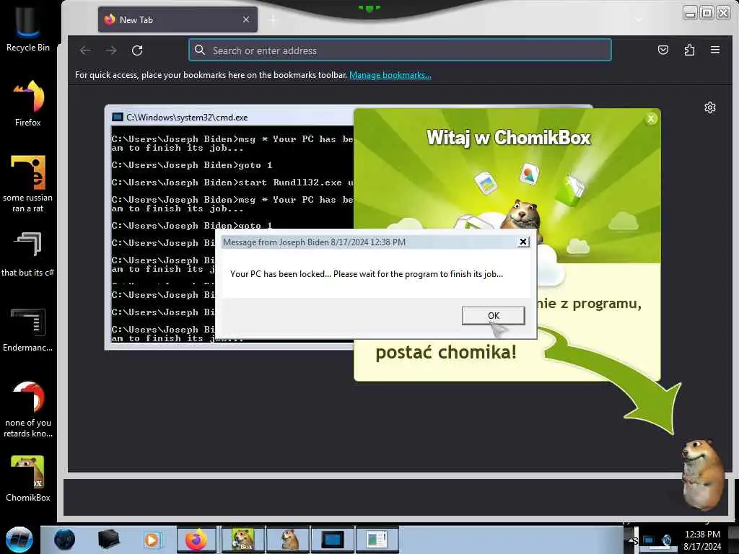739x554 pixels.
Task: Open the Windows Start button
Action: coord(19,540)
